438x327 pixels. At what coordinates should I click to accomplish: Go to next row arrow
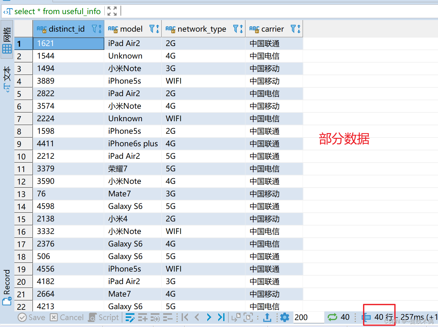click(209, 317)
